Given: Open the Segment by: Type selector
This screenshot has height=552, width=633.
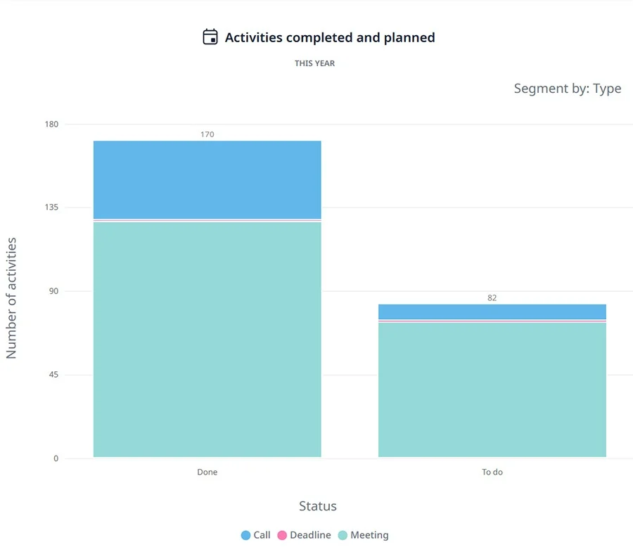Looking at the screenshot, I should [567, 89].
